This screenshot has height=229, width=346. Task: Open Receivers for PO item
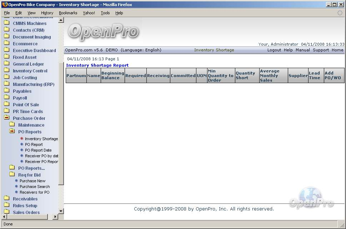[x=34, y=192]
